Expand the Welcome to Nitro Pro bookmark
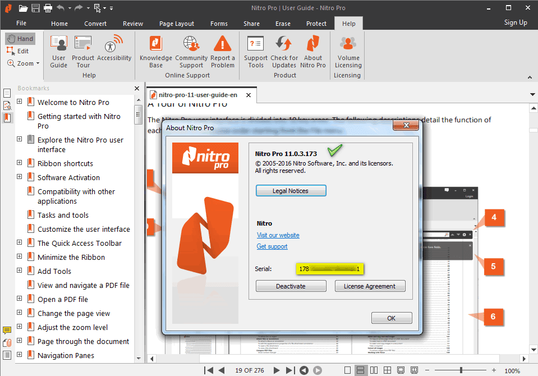Viewport: 538px width, 376px height. coord(20,102)
